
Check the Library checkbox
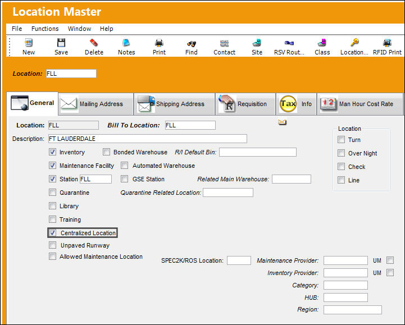tap(52, 206)
